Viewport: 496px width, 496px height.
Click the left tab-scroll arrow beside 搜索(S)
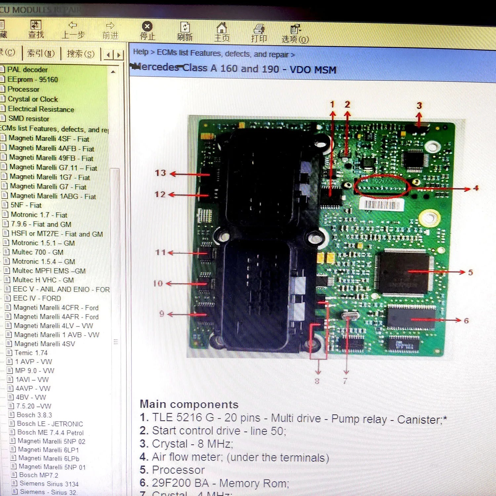click(108, 54)
